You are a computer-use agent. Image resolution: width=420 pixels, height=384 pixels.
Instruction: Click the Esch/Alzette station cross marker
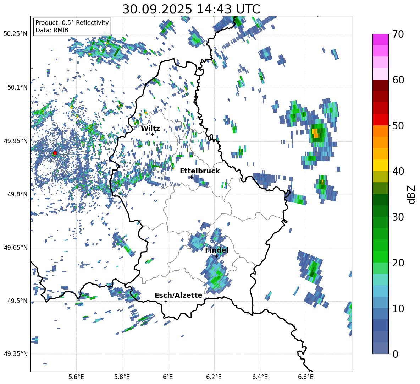point(166,301)
